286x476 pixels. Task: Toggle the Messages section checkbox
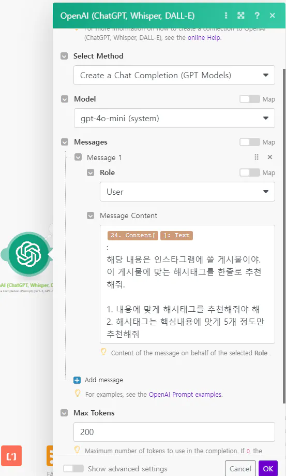(x=65, y=142)
